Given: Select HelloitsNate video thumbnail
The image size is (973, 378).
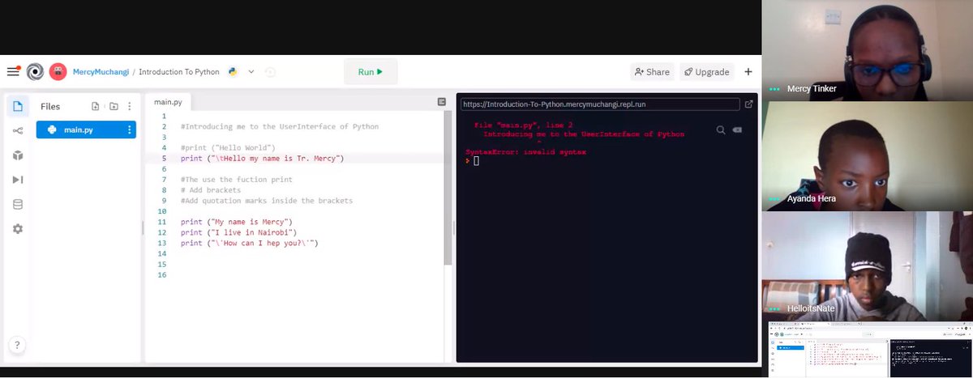Looking at the screenshot, I should pos(867,266).
